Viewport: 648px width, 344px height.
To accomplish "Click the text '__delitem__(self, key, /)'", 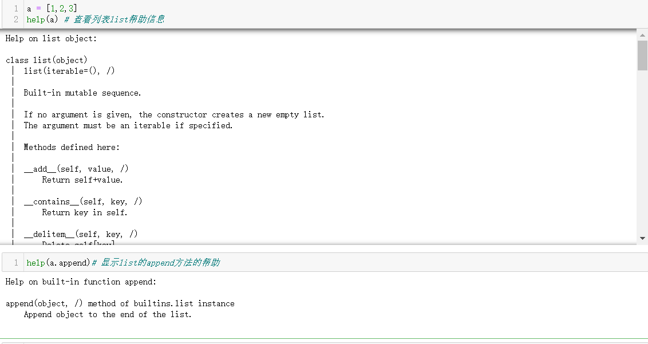I will coord(81,234).
